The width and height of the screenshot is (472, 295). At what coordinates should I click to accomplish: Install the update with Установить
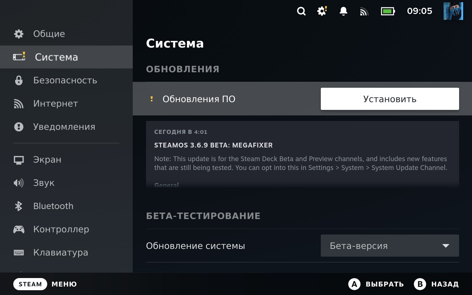pyautogui.click(x=390, y=99)
